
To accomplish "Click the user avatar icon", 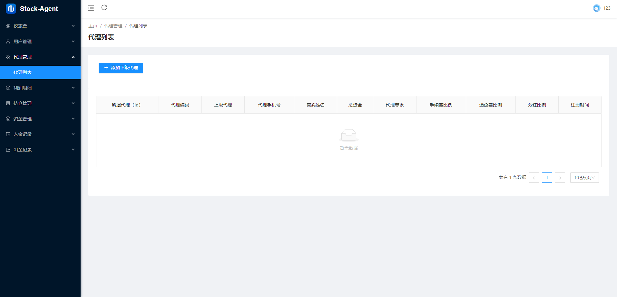I will coord(596,8).
